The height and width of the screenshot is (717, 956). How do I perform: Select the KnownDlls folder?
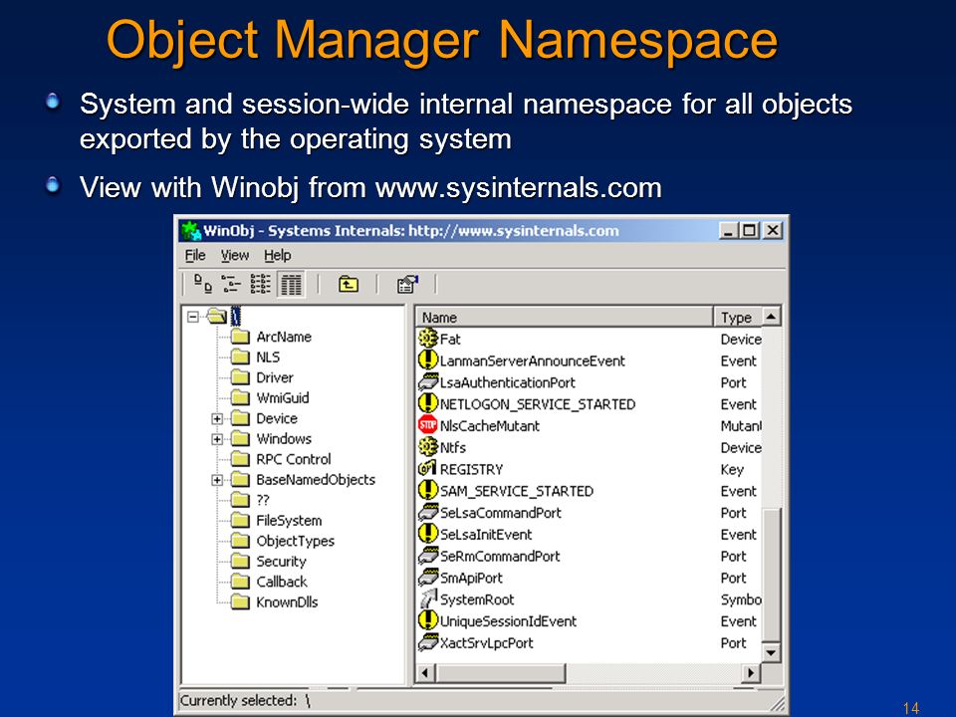[x=287, y=602]
